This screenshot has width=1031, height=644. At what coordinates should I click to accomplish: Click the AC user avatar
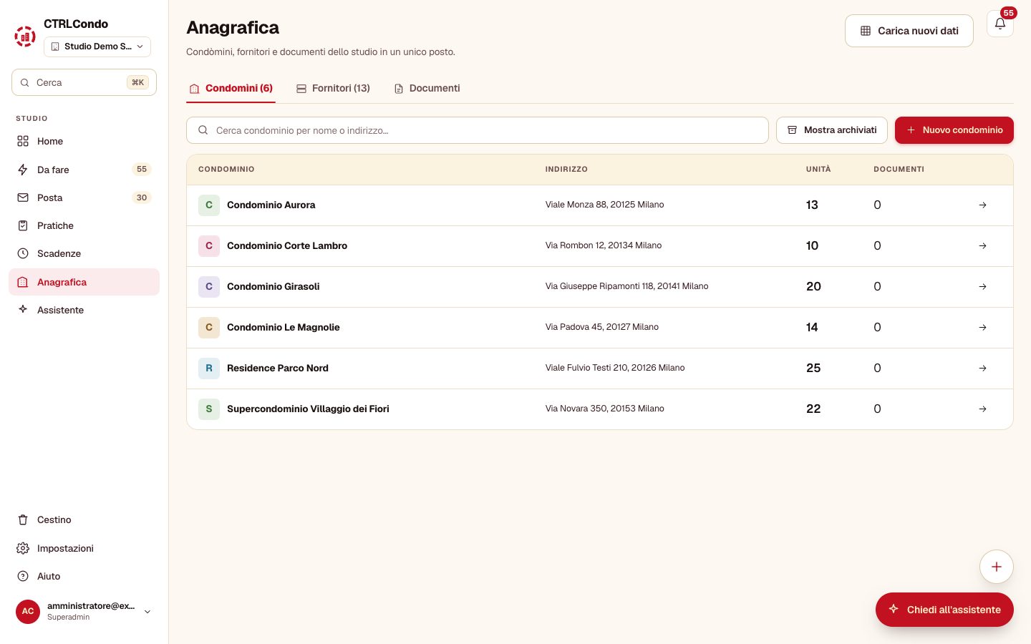click(x=28, y=611)
